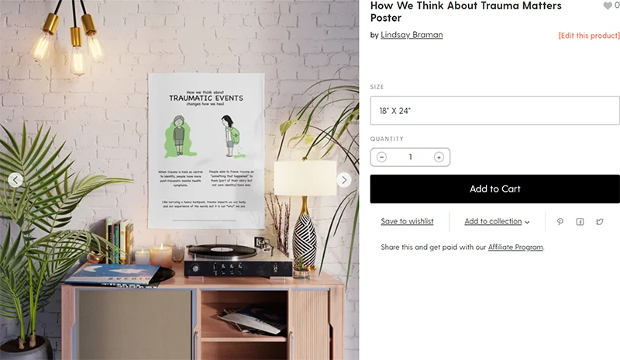Show the previous product image
Screen dimensions: 620x360
click(x=15, y=180)
